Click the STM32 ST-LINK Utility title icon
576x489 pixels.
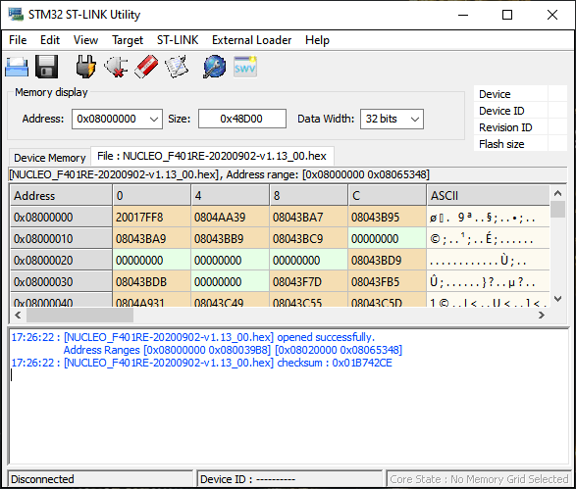(x=16, y=15)
